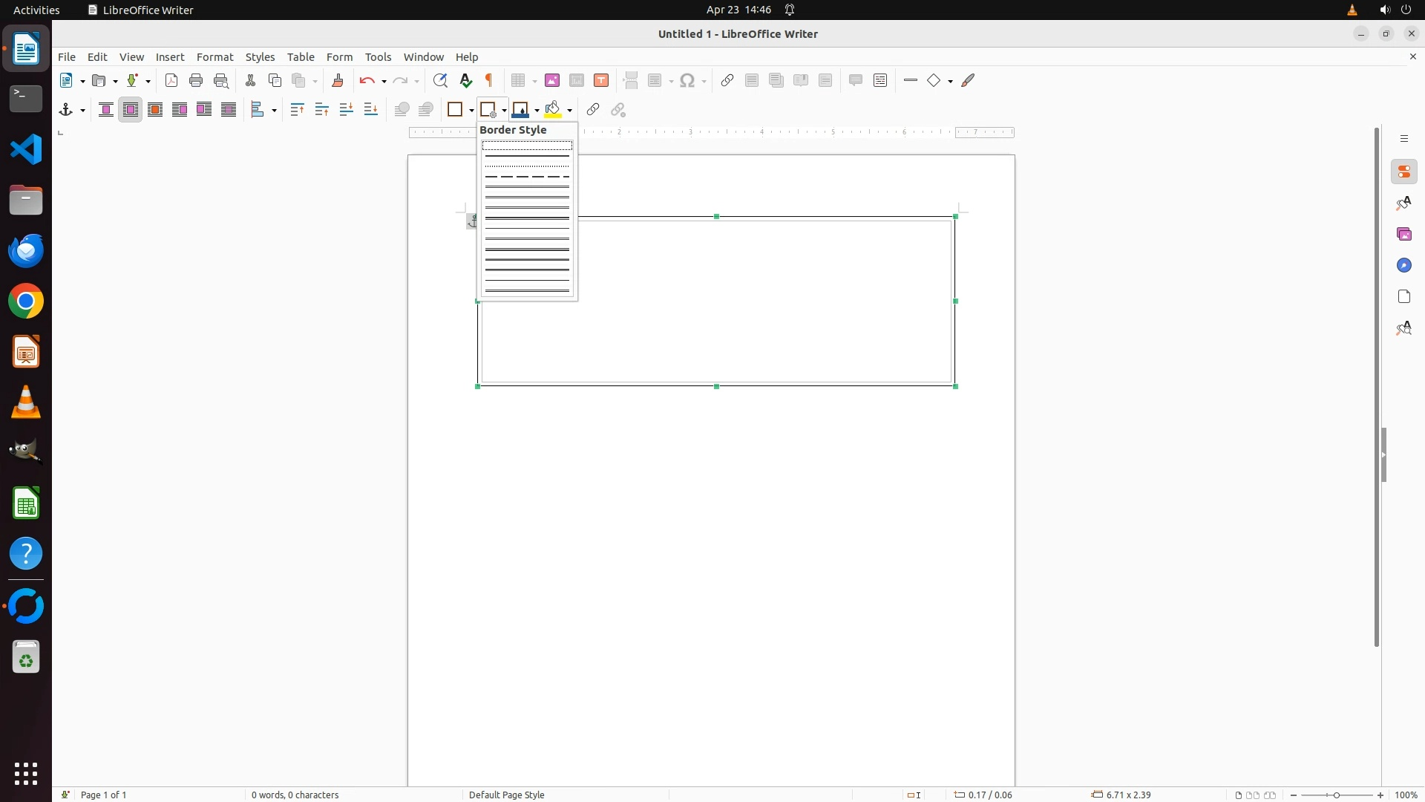
Task: Click the Bring to Front icon
Action: tap(298, 110)
